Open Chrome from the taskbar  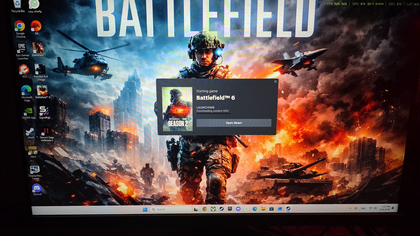205,209
